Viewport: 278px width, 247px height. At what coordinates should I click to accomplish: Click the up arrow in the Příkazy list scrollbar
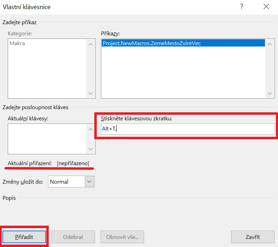click(x=270, y=44)
